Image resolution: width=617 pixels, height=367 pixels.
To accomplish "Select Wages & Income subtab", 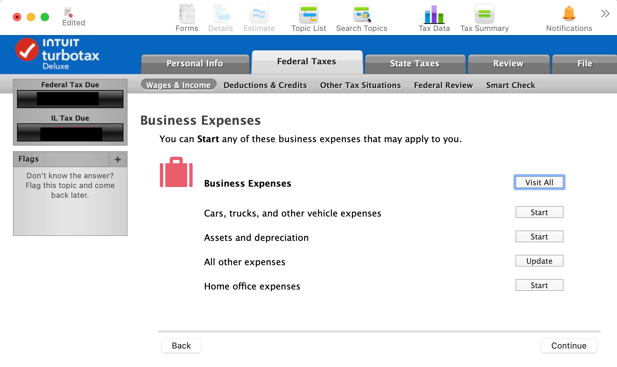I will tap(179, 85).
